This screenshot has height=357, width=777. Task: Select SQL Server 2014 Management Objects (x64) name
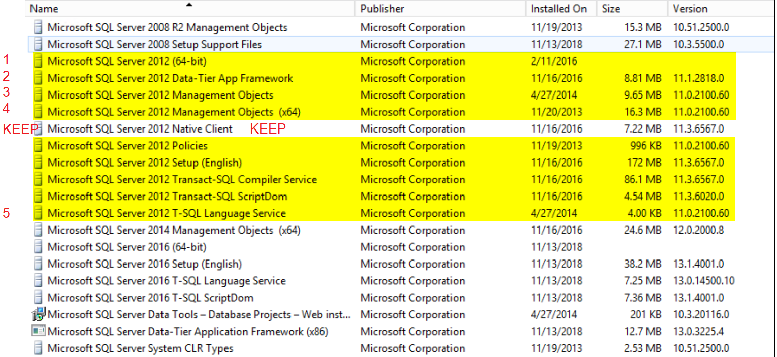[x=174, y=230]
